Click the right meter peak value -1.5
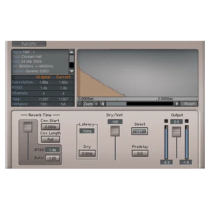This screenshot has height=210, width=210. click(186, 162)
